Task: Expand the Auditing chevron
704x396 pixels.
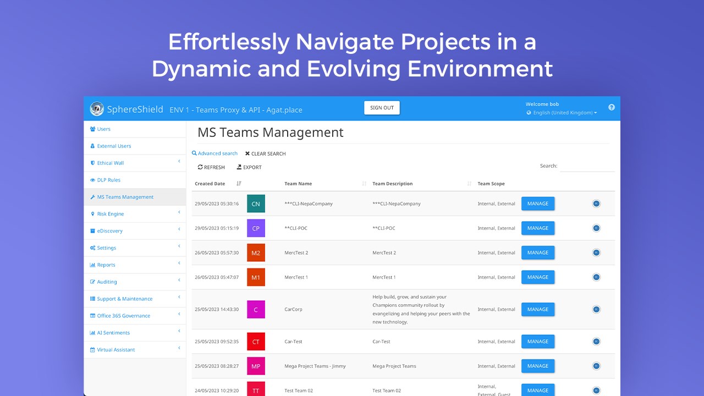Action: tap(179, 280)
